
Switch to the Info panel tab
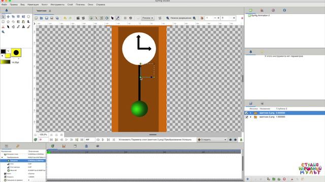(x=284, y=10)
